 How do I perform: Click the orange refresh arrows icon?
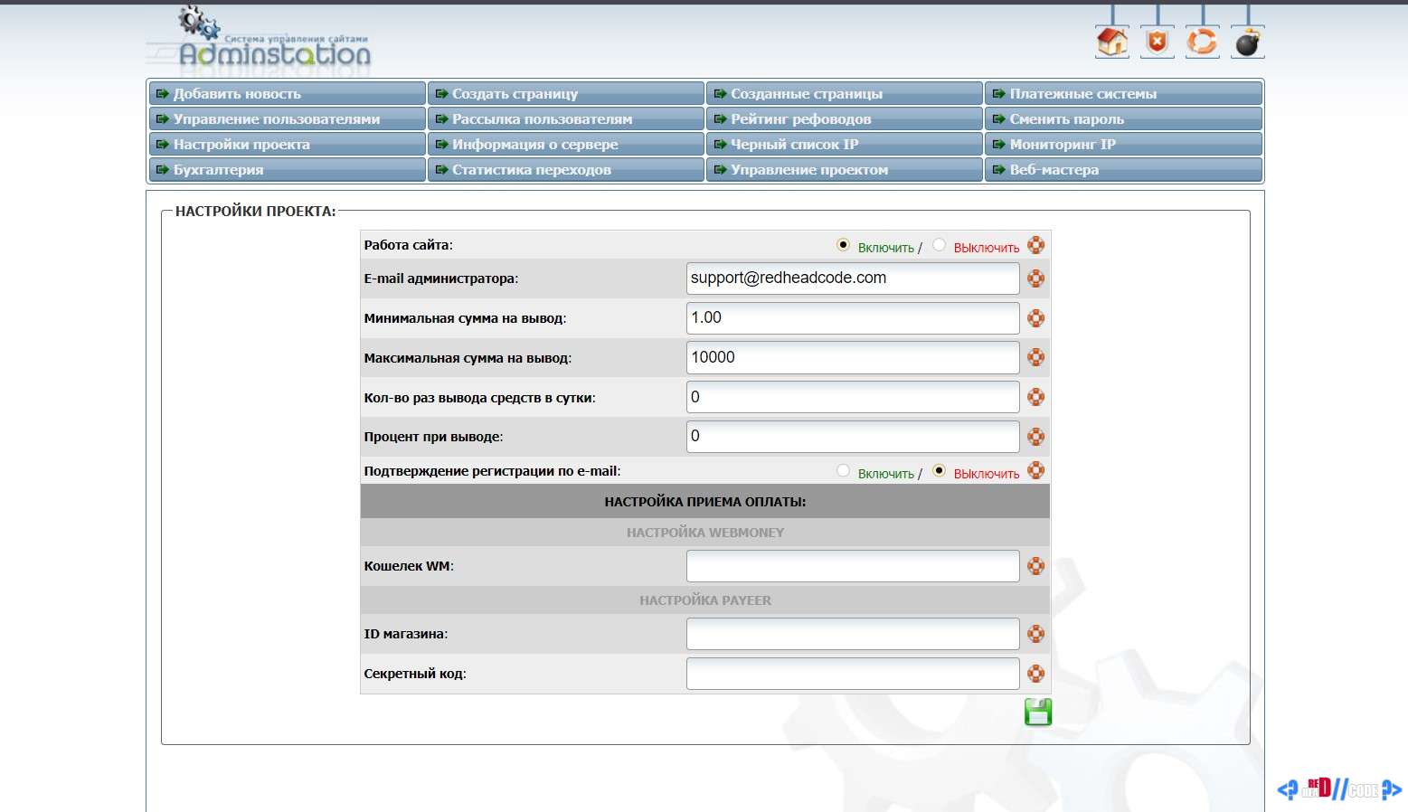coord(1203,42)
